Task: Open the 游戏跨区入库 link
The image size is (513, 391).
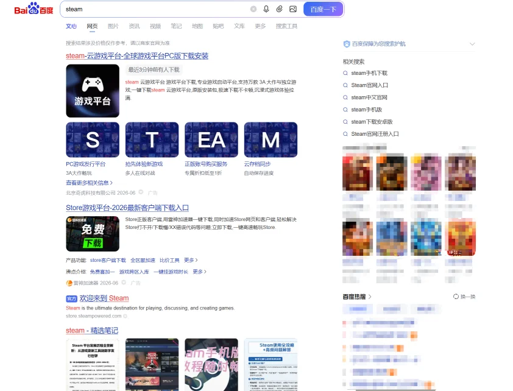Action: [x=134, y=272]
